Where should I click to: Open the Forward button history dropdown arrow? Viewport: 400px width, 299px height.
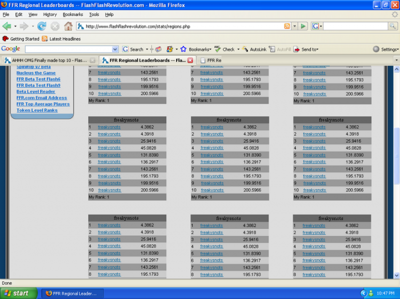click(33, 26)
